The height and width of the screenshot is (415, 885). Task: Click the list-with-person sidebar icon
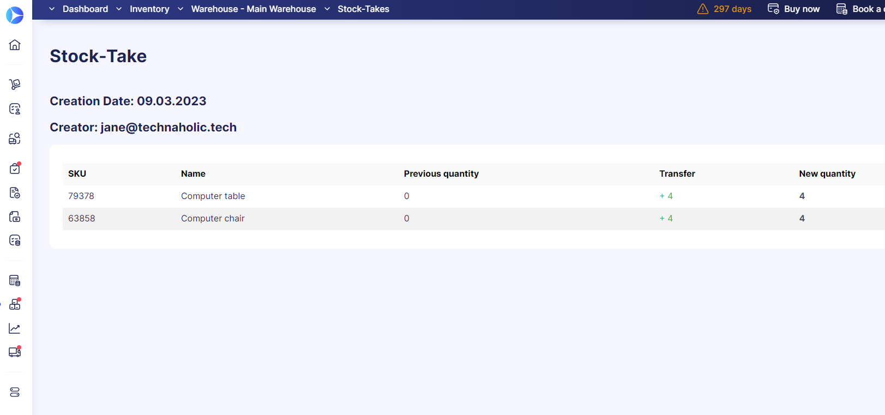coord(15,109)
